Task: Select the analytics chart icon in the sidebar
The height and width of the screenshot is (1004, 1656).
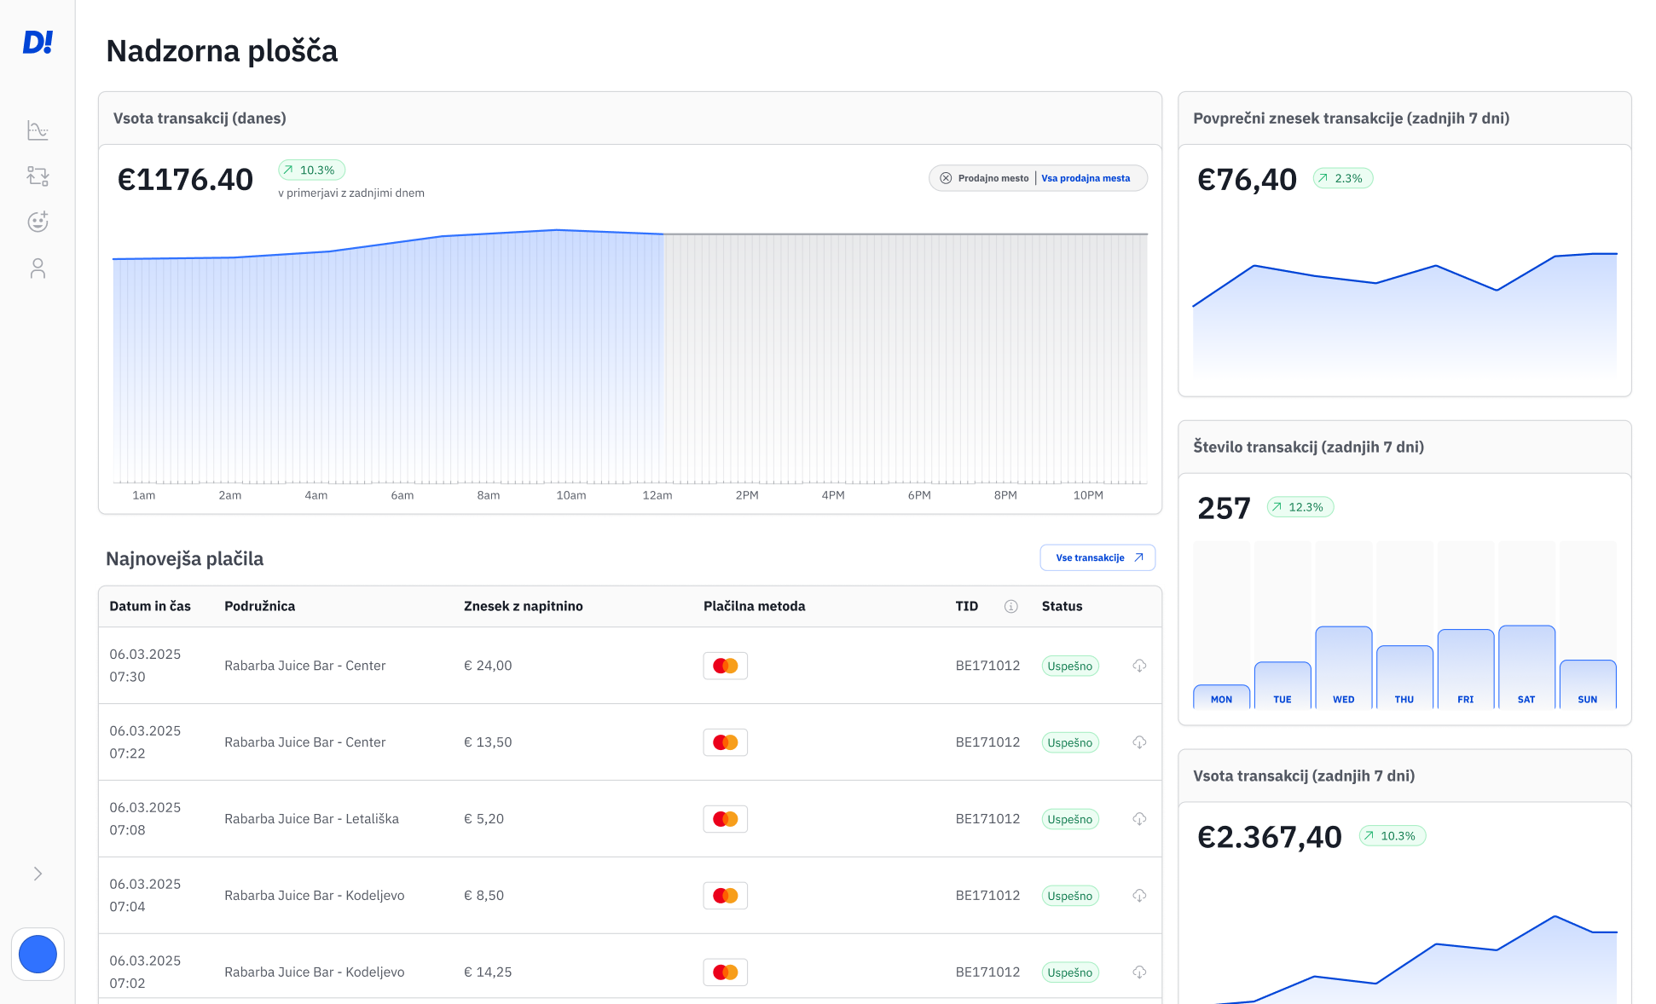Action: [38, 130]
